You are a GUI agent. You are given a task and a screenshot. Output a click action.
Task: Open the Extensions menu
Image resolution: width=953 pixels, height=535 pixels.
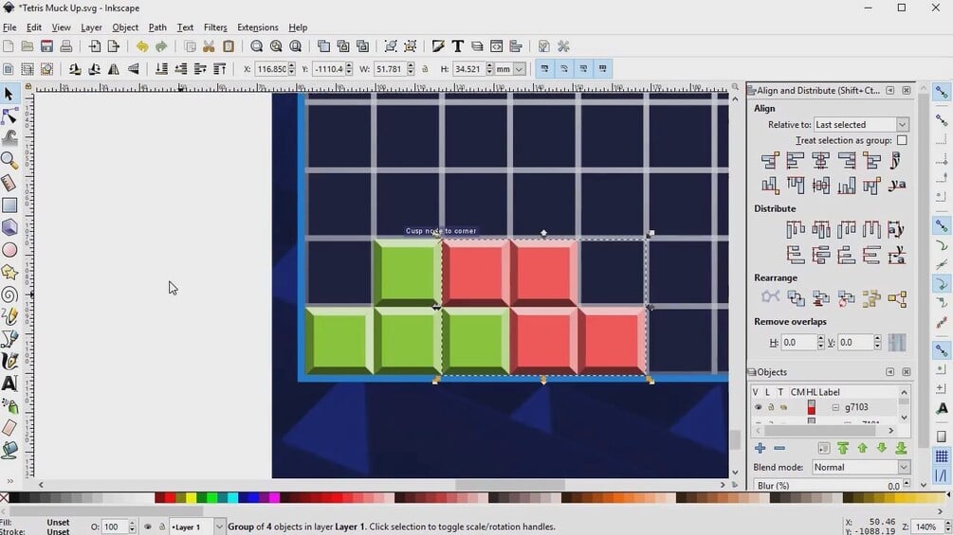tap(258, 27)
